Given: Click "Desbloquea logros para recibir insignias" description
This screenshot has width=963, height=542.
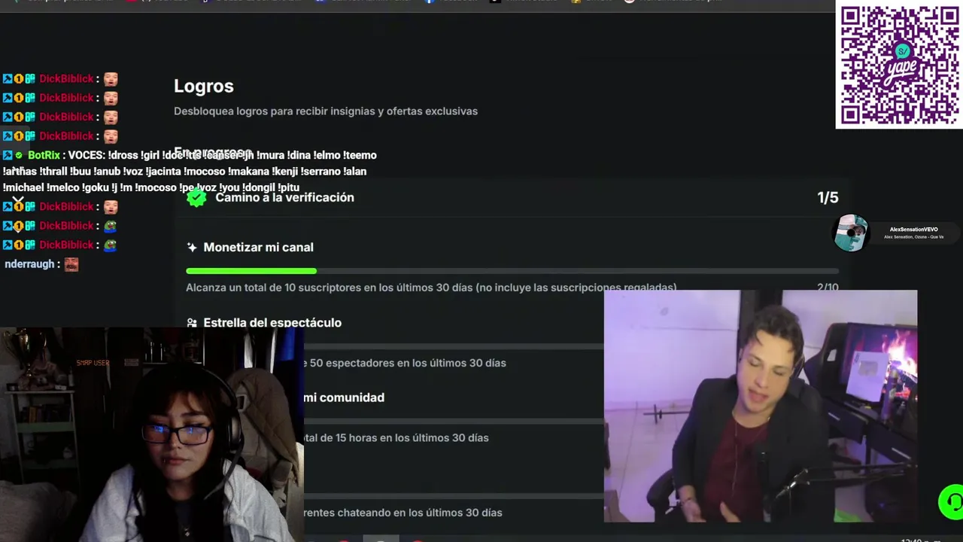Looking at the screenshot, I should tap(326, 111).
